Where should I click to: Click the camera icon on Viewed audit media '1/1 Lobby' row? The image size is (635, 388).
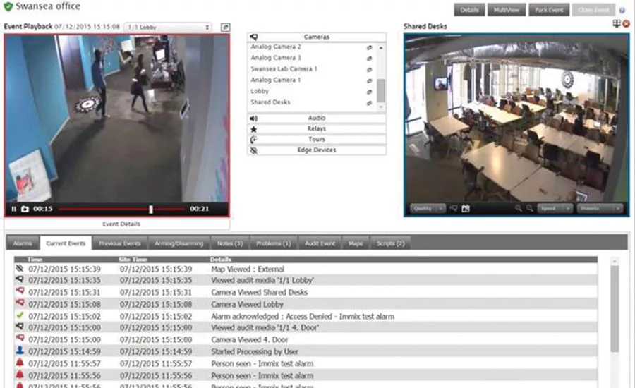tap(20, 279)
